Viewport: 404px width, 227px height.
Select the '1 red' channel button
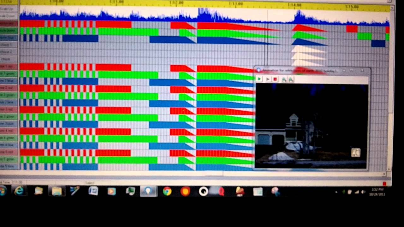tap(9, 67)
